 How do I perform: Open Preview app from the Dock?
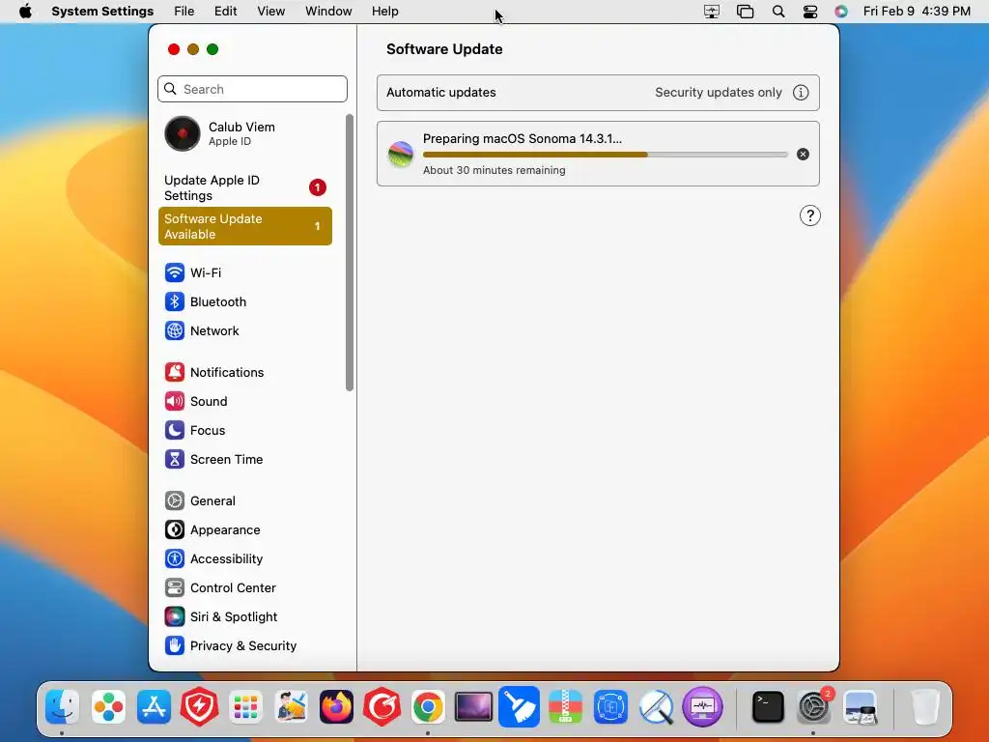coord(861,706)
